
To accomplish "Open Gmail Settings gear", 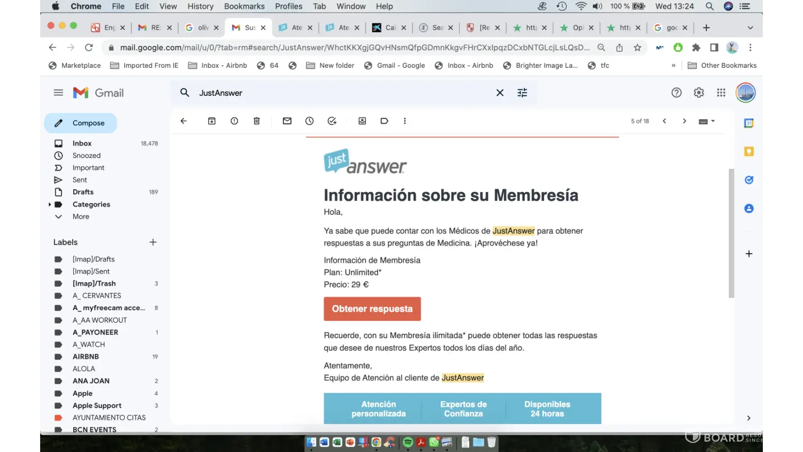I will point(699,93).
